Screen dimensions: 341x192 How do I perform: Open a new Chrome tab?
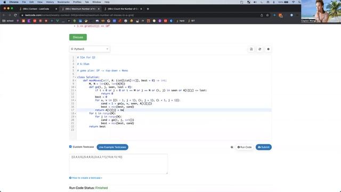coord(148,9)
